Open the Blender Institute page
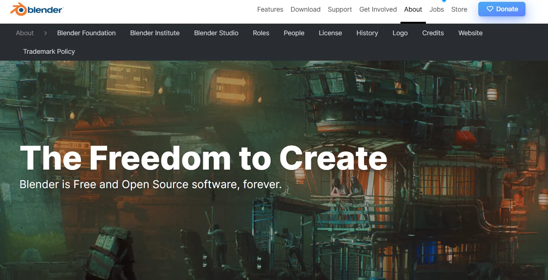548x280 pixels. [x=155, y=33]
